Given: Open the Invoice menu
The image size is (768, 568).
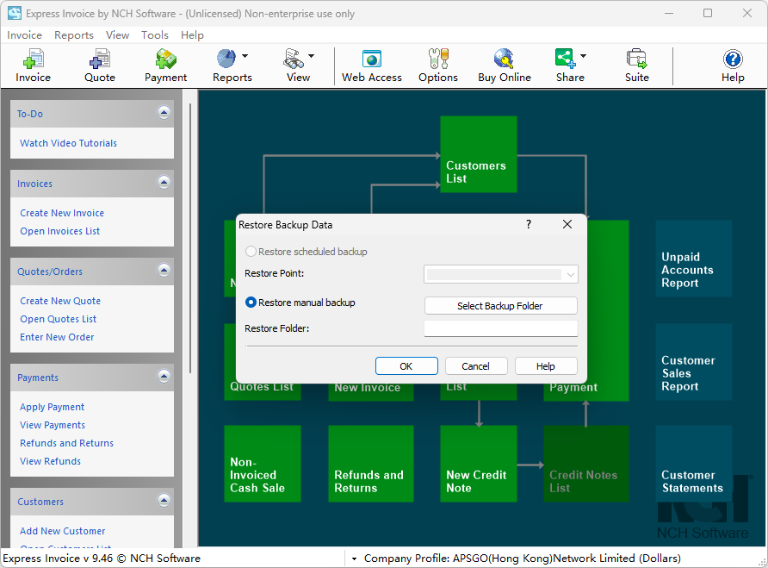Looking at the screenshot, I should click(x=24, y=35).
